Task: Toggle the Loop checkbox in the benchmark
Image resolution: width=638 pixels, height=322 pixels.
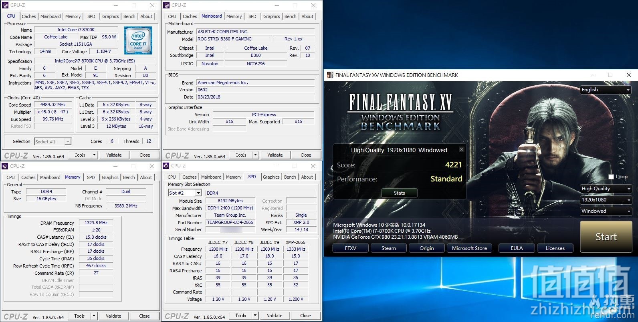Action: click(x=611, y=177)
